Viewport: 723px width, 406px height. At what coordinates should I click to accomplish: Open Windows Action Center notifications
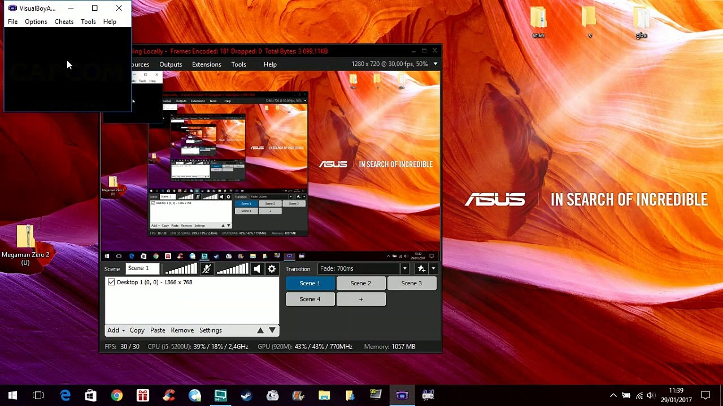705,395
